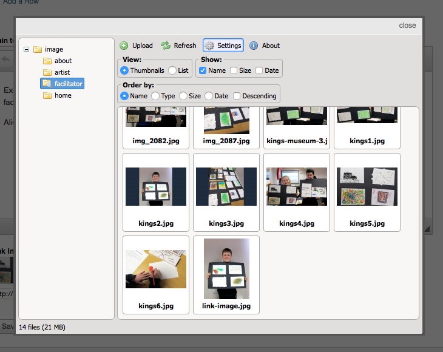This screenshot has width=443, height=352.
Task: Click the artist folder icon
Action: pyautogui.click(x=47, y=73)
